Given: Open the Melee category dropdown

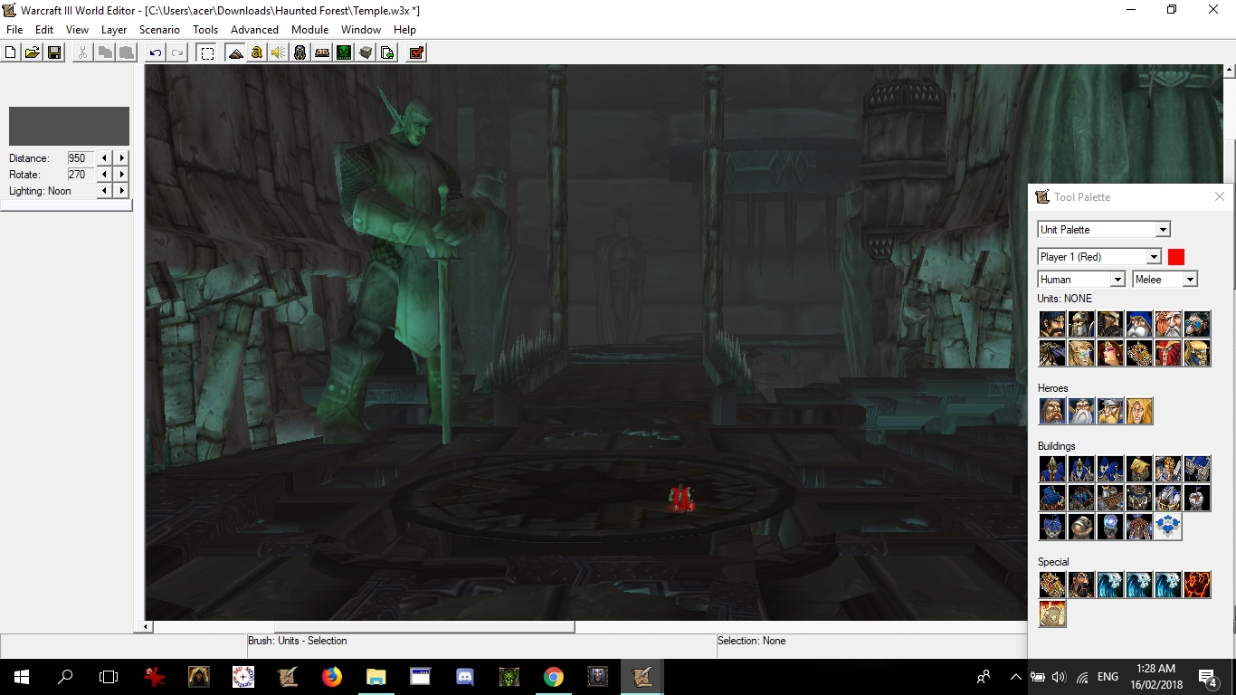Looking at the screenshot, I should point(1165,280).
